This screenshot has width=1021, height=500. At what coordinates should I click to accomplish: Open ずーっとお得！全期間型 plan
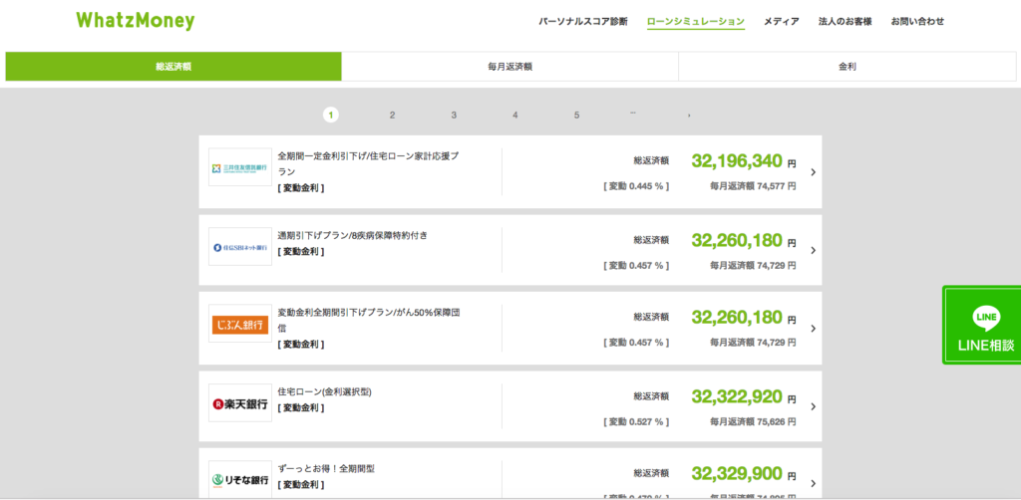pyautogui.click(x=326, y=468)
